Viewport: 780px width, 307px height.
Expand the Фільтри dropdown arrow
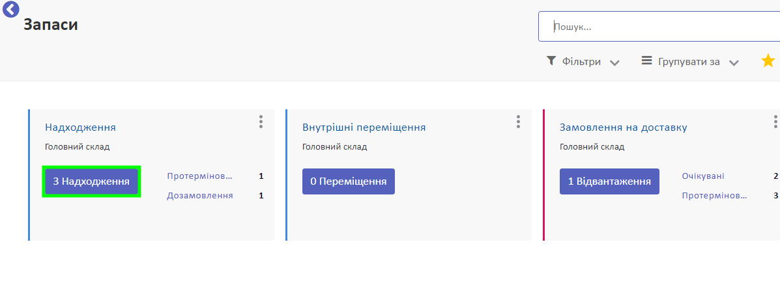tap(614, 62)
